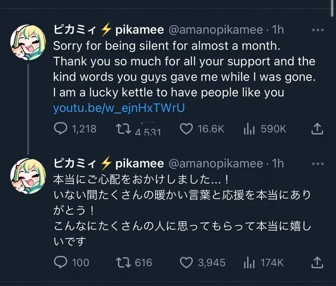
Task: Open the 1h timestamp of first tweet
Action: point(278,30)
